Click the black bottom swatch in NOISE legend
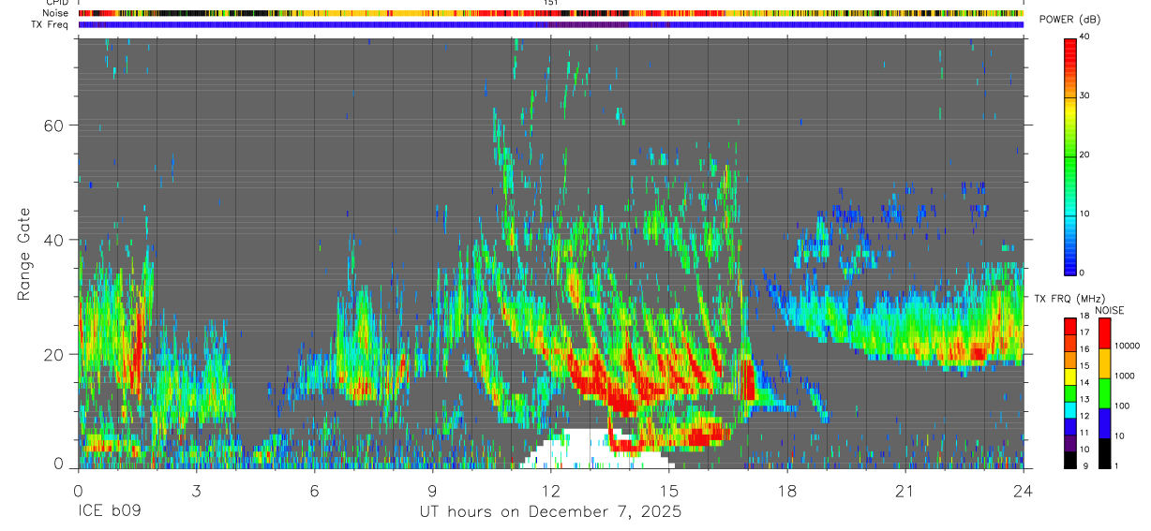The height and width of the screenshot is (531, 1151). 1104,453
